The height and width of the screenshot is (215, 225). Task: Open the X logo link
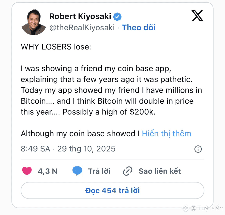[x=198, y=16]
